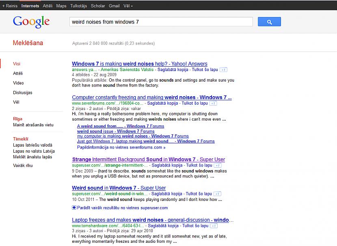Image resolution: width=337 pixels, height=246 pixels.
Task: Expand Vairāk rīku tools option
Action: tap(23, 166)
